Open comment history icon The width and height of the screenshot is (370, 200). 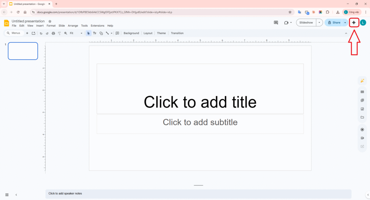point(276,22)
